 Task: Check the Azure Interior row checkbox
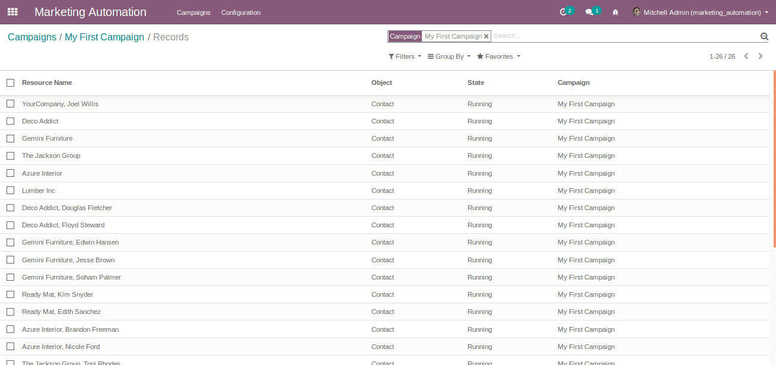[11, 173]
